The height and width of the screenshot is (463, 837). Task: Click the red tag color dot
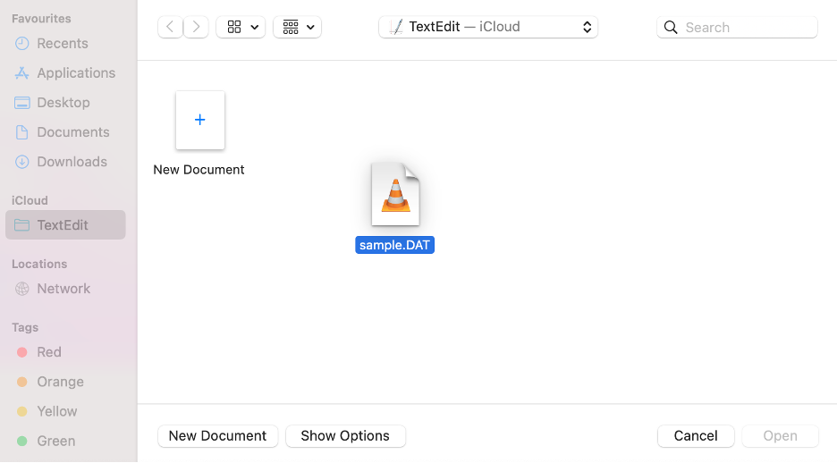point(21,352)
